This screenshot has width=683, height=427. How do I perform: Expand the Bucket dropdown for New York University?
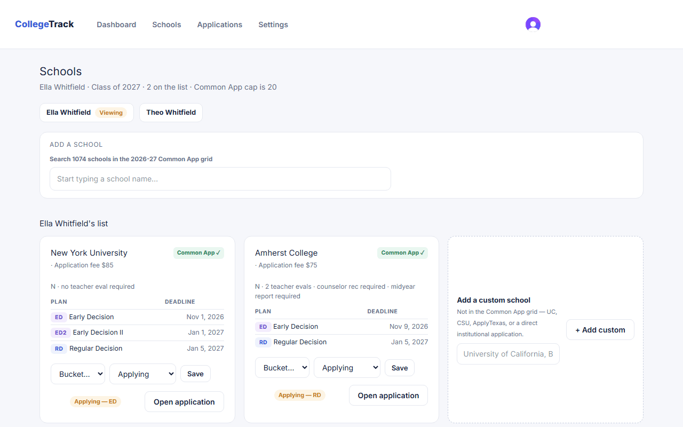coord(78,374)
